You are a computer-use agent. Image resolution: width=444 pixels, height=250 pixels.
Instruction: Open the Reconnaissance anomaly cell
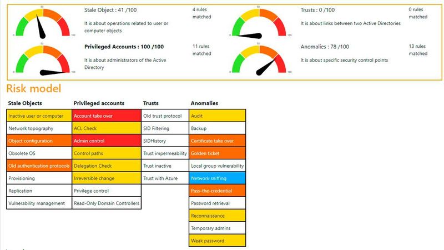217,216
